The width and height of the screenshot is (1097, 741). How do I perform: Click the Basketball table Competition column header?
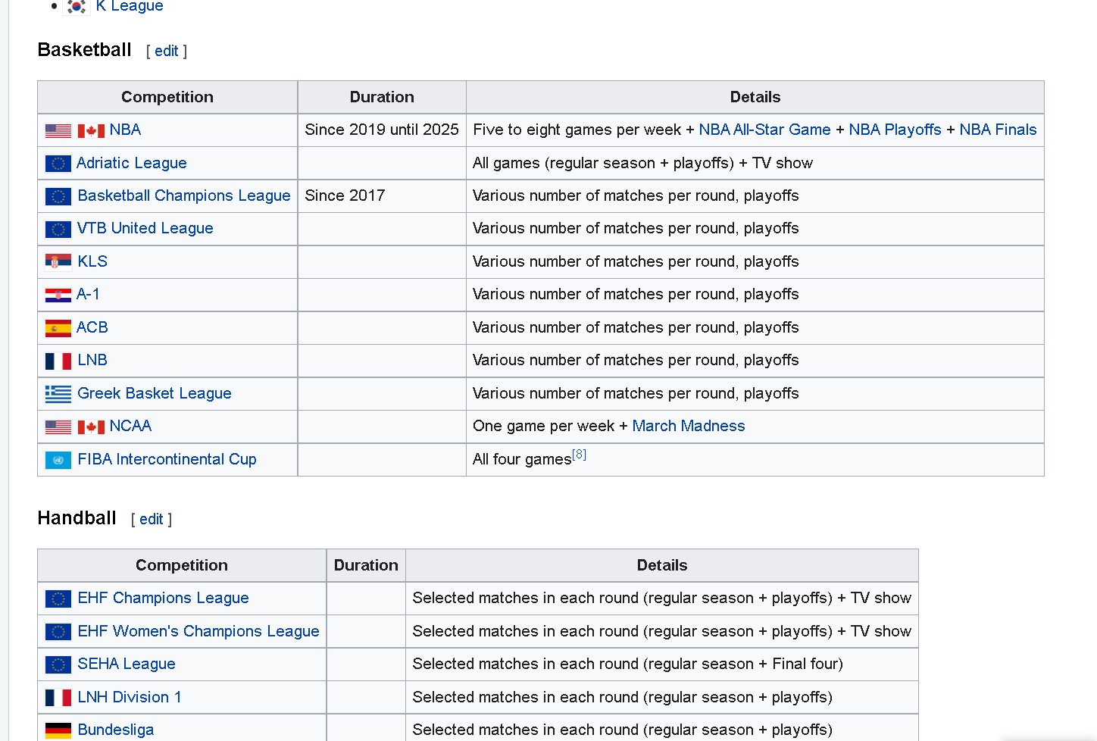point(167,97)
